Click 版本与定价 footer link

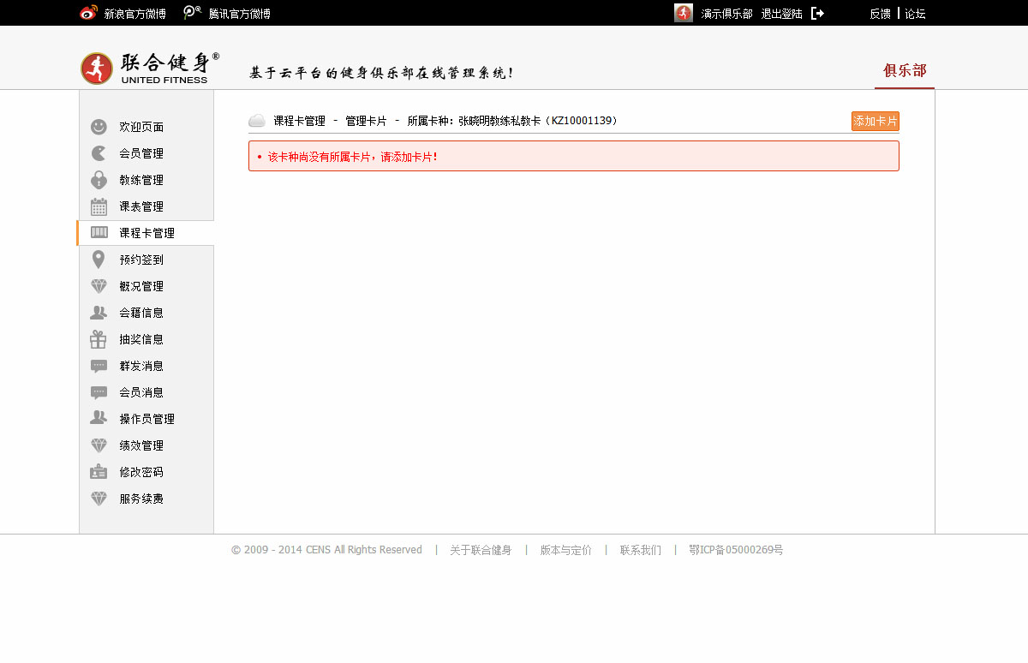point(565,550)
